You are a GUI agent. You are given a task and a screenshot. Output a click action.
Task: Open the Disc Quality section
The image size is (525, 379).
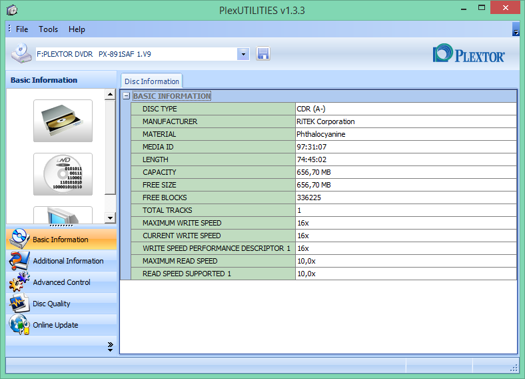(61, 304)
